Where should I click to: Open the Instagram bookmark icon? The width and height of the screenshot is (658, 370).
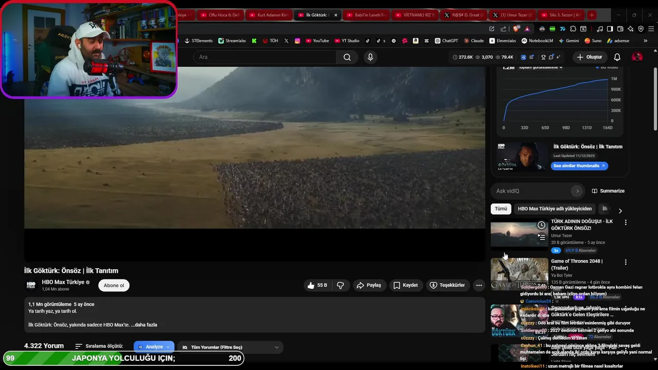point(297,41)
